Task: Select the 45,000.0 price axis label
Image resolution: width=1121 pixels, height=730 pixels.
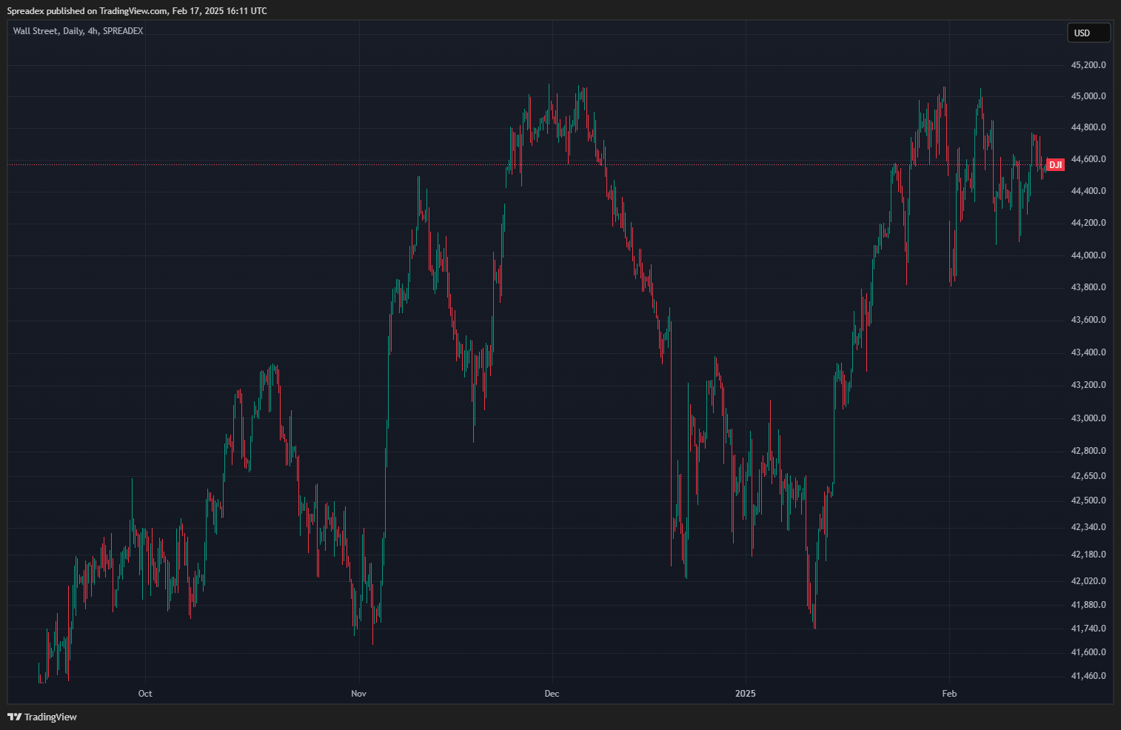Action: [1088, 96]
